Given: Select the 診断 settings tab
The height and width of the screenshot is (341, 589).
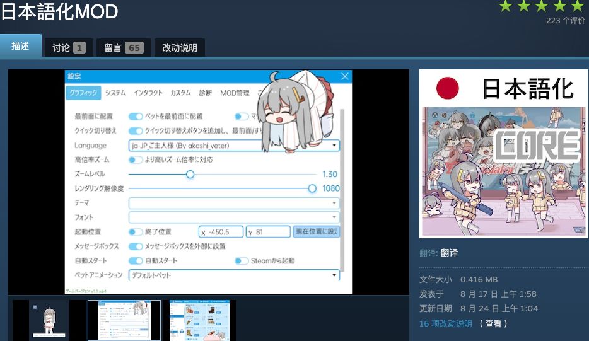Looking at the screenshot, I should coord(205,93).
